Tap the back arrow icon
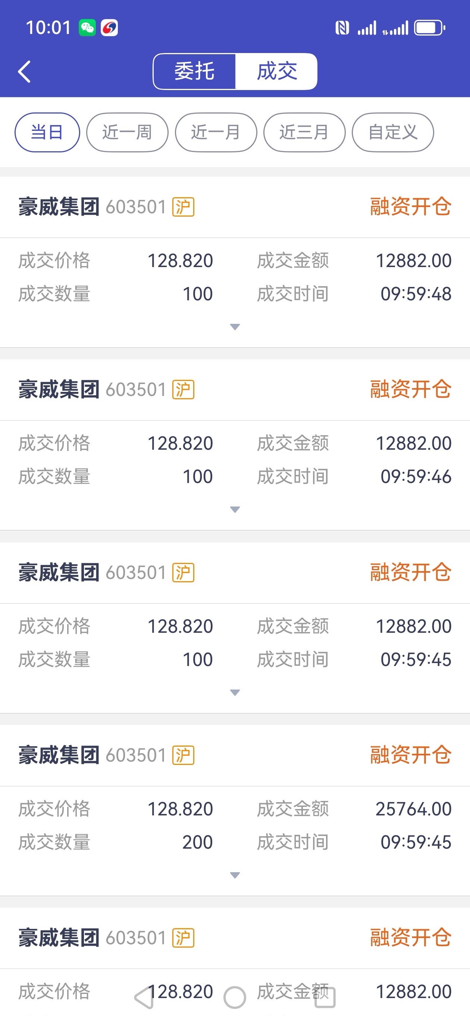Image resolution: width=470 pixels, height=1016 pixels. coord(24,72)
